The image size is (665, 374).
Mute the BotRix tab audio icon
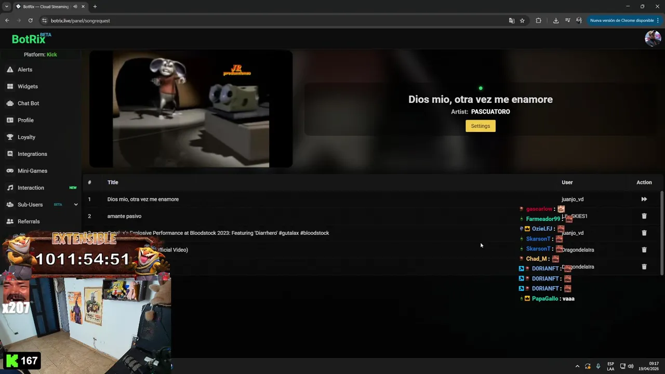coord(75,7)
